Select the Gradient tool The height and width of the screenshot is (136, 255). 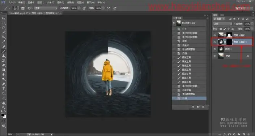click(x=4, y=70)
